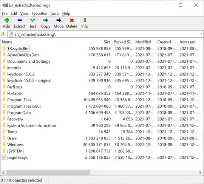Go up one folder level arrow
The width and height of the screenshot is (204, 184).
[x=3, y=34]
